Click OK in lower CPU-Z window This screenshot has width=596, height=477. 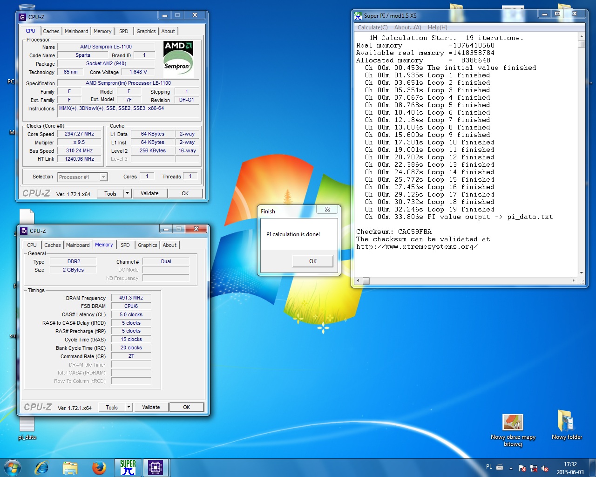[x=186, y=407]
